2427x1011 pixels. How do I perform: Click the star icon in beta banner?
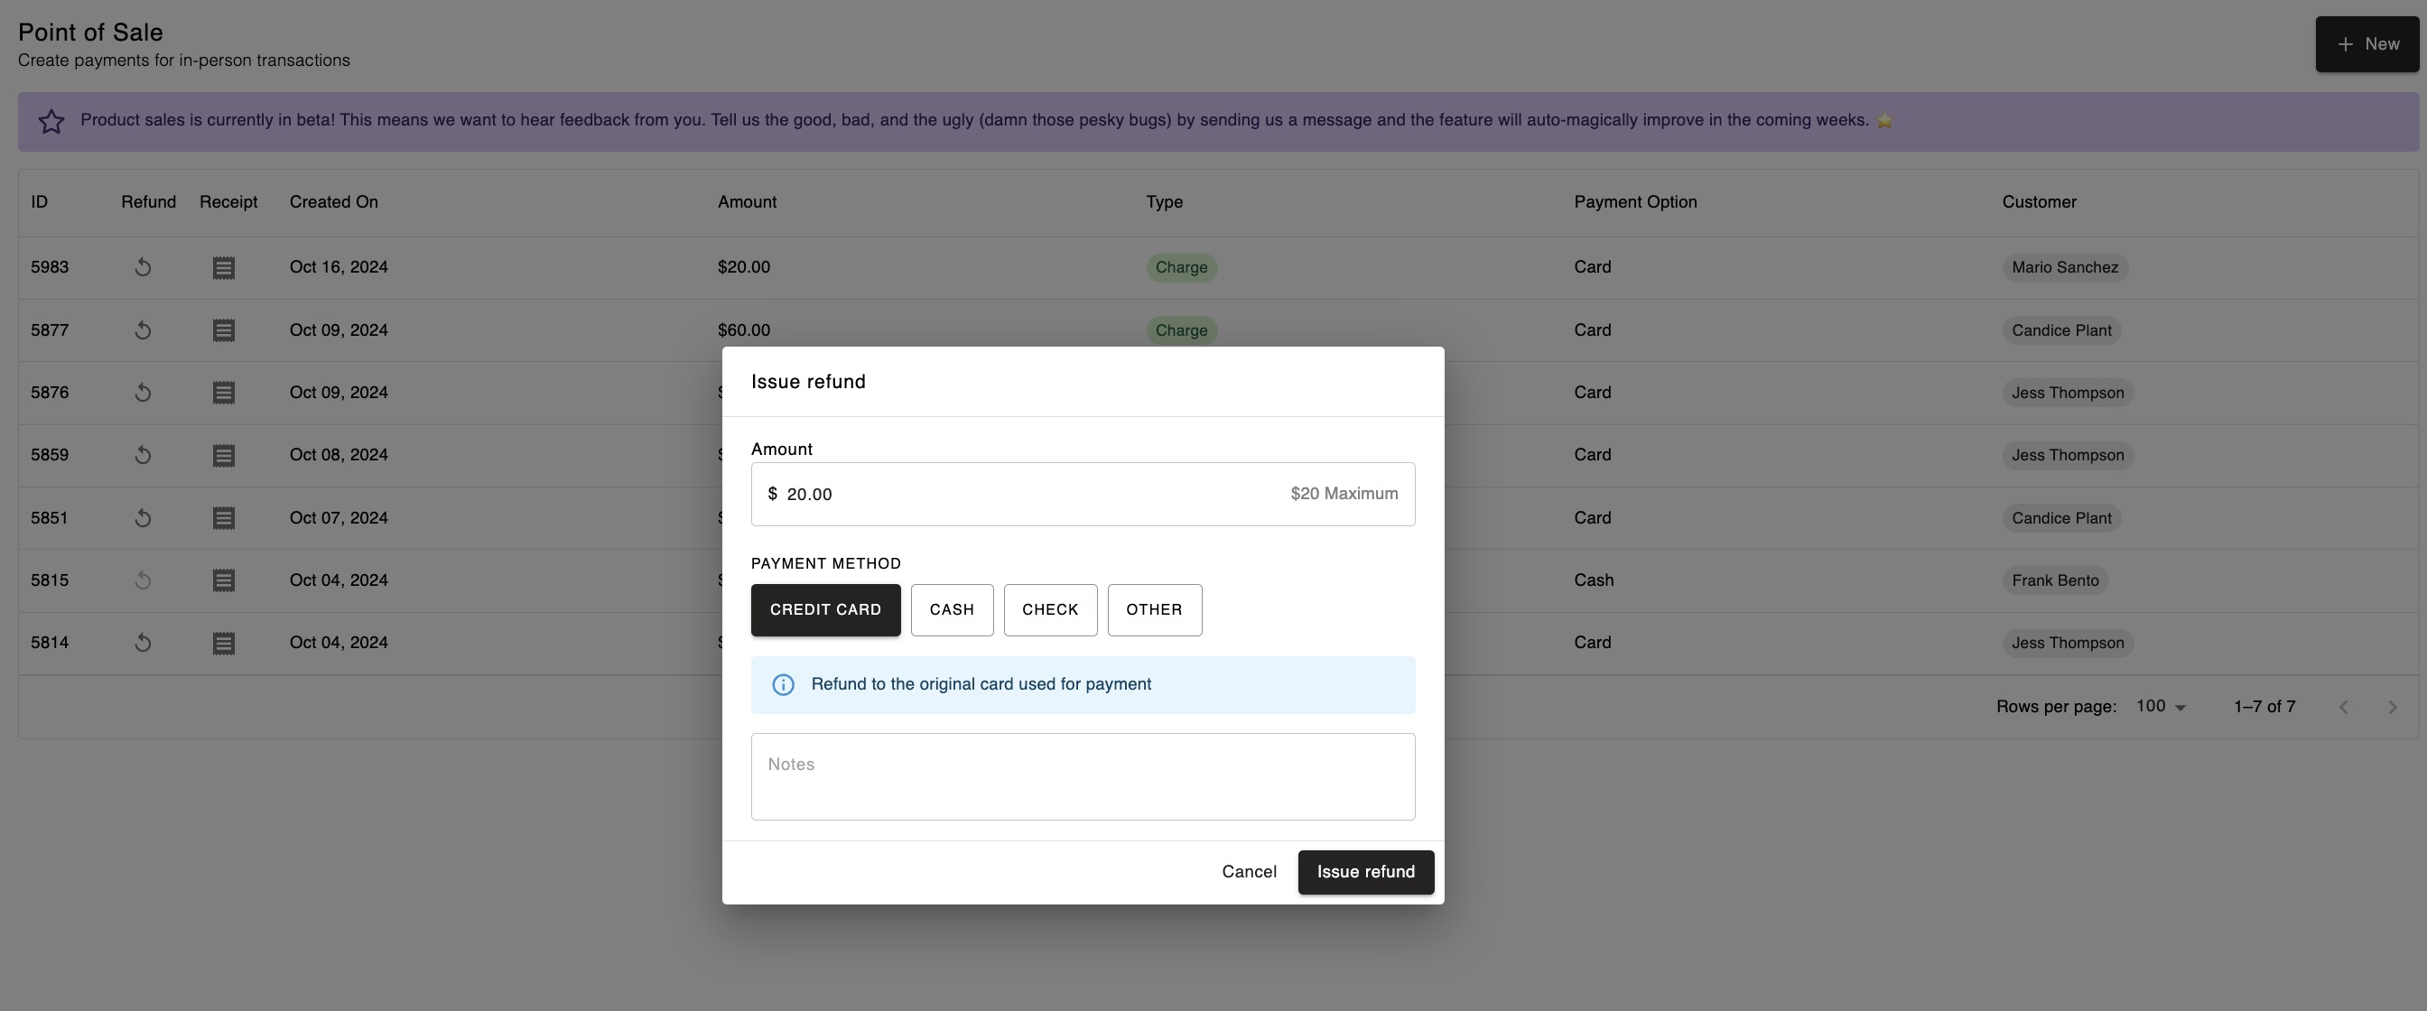coord(51,122)
